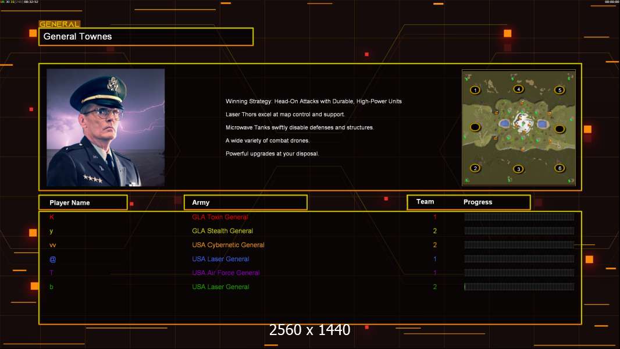This screenshot has height=349, width=620.
Task: Select player name b in green
Action: [x=51, y=287]
